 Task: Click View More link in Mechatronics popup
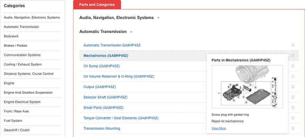point(219,128)
